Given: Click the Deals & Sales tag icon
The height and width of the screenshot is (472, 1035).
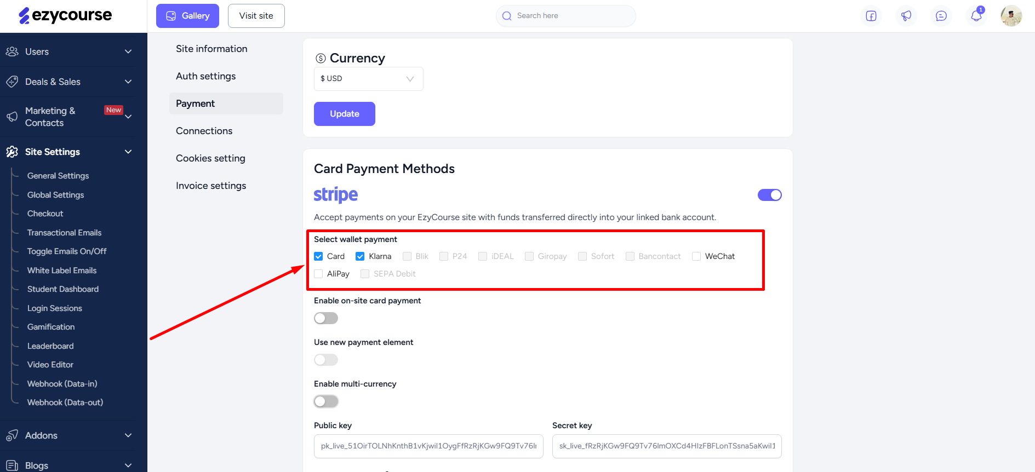Looking at the screenshot, I should click(12, 82).
